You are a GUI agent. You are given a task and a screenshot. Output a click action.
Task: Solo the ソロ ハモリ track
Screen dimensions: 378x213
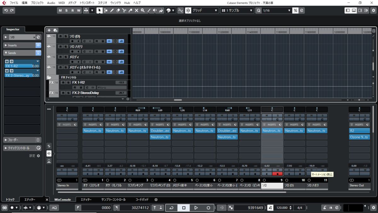click(66, 46)
